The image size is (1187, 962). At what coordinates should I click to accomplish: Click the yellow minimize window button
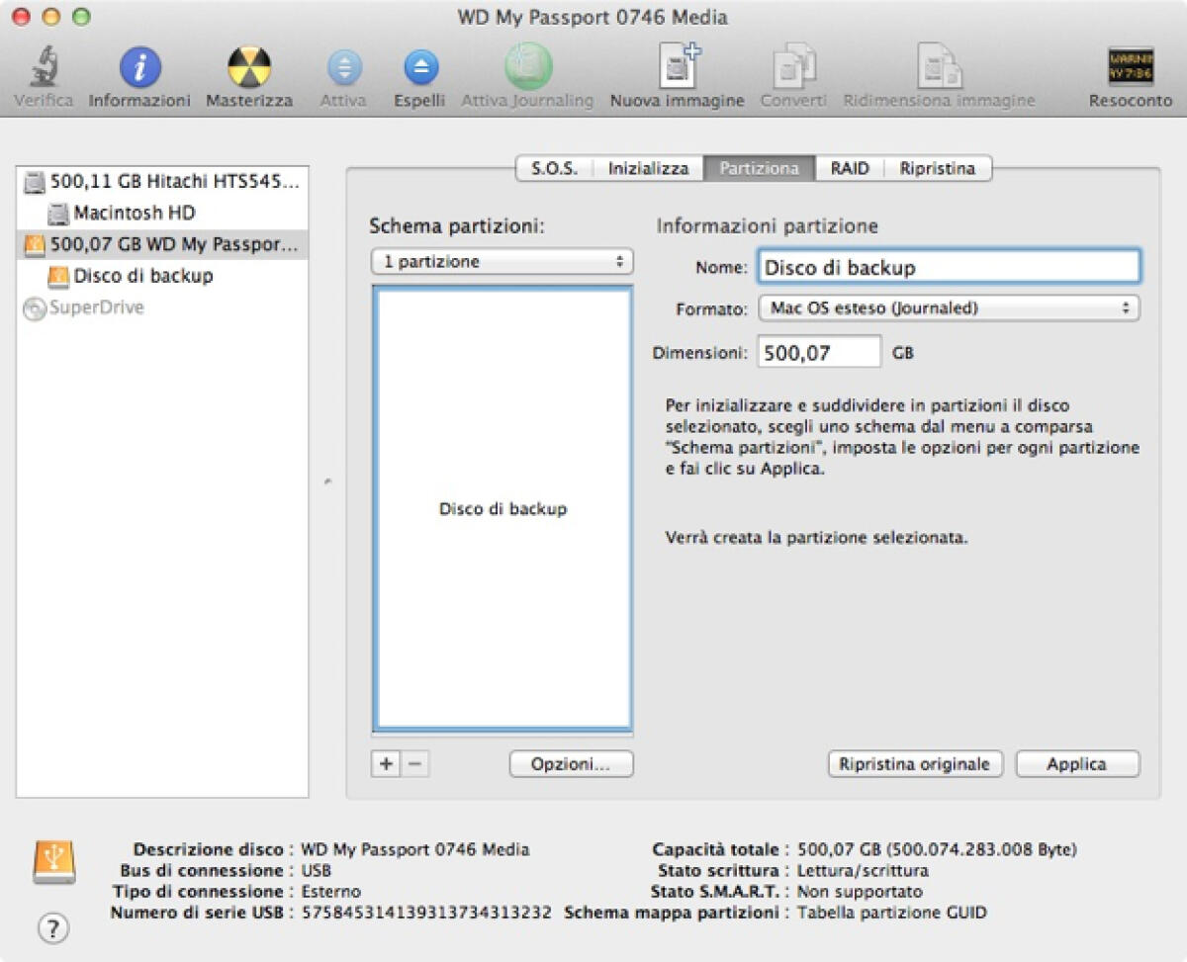pyautogui.click(x=50, y=17)
